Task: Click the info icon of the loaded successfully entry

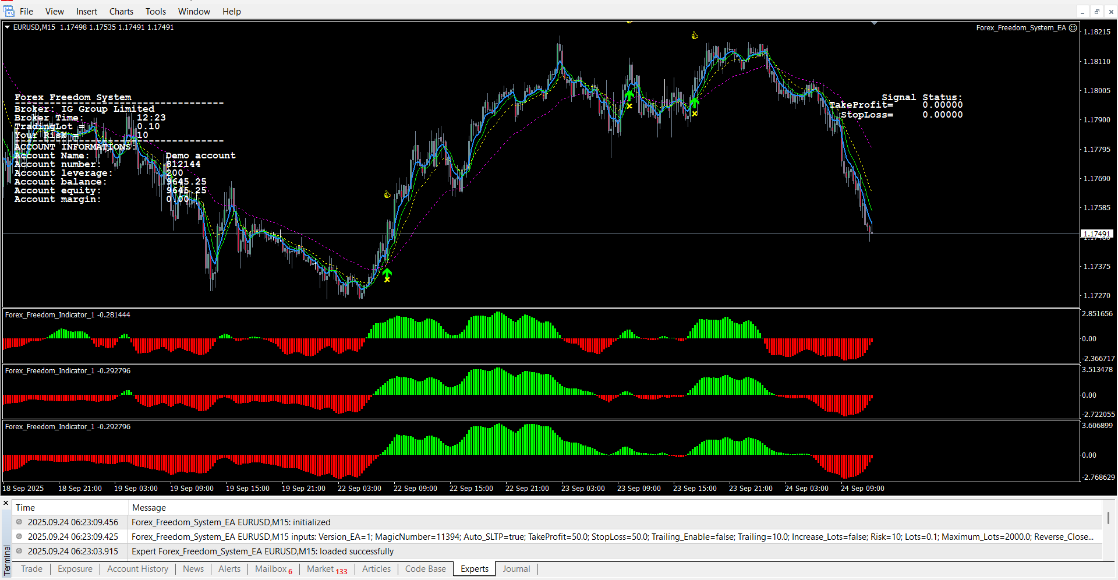Action: coord(19,551)
